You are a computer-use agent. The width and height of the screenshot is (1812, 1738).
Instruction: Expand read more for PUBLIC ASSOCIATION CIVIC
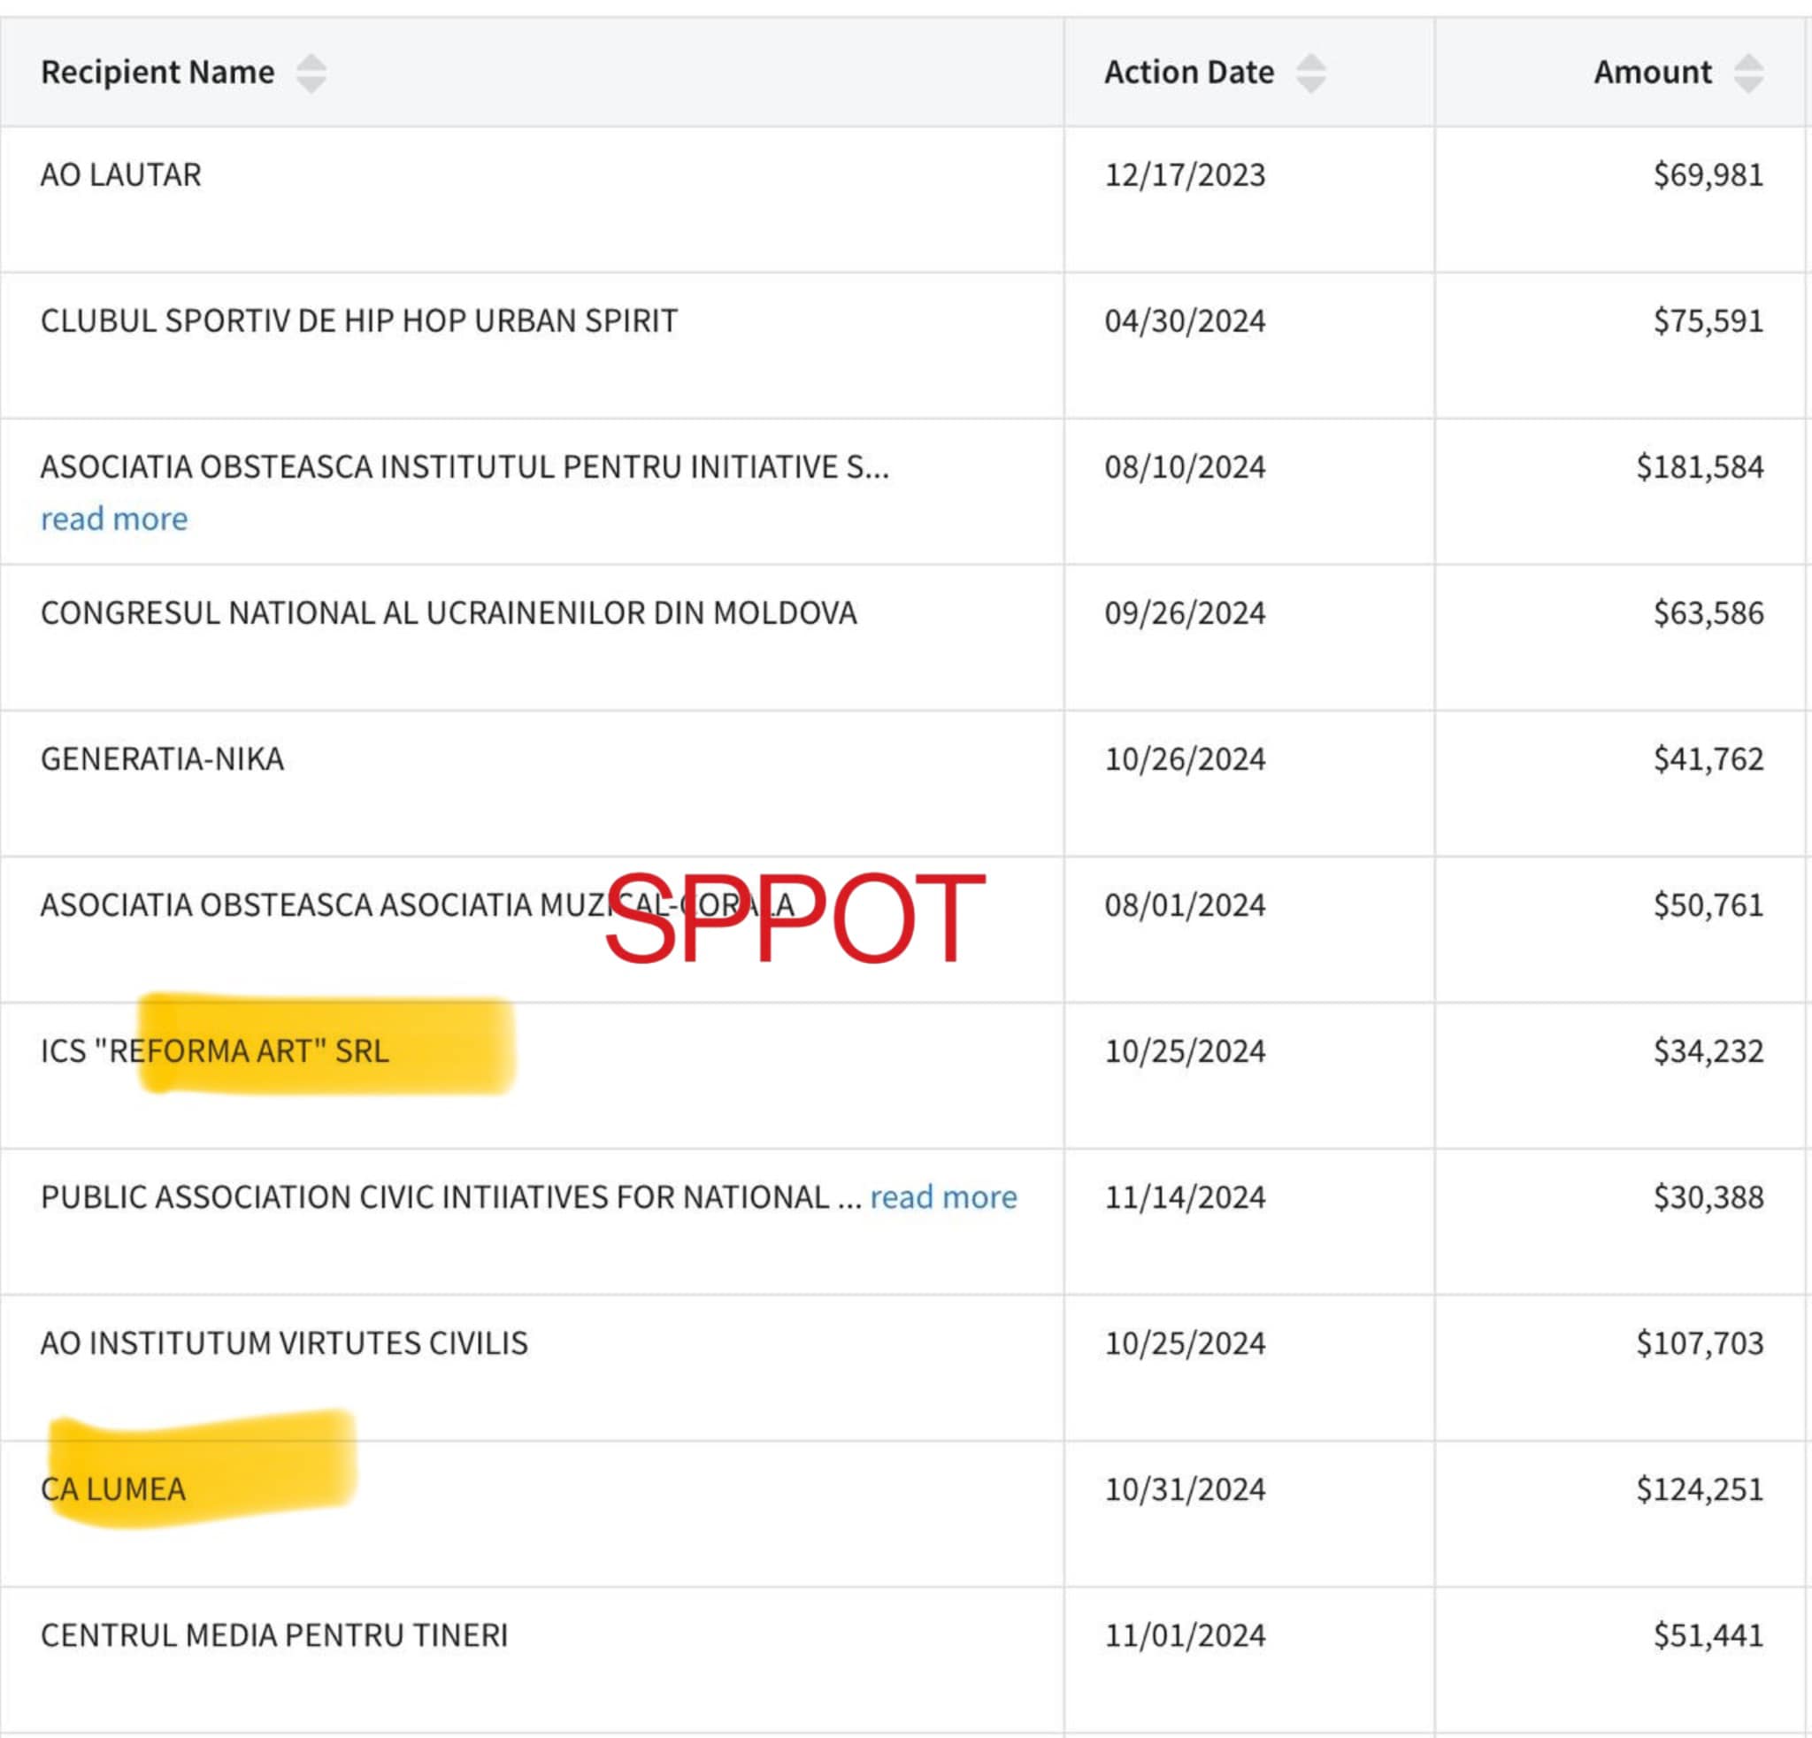tap(943, 1196)
